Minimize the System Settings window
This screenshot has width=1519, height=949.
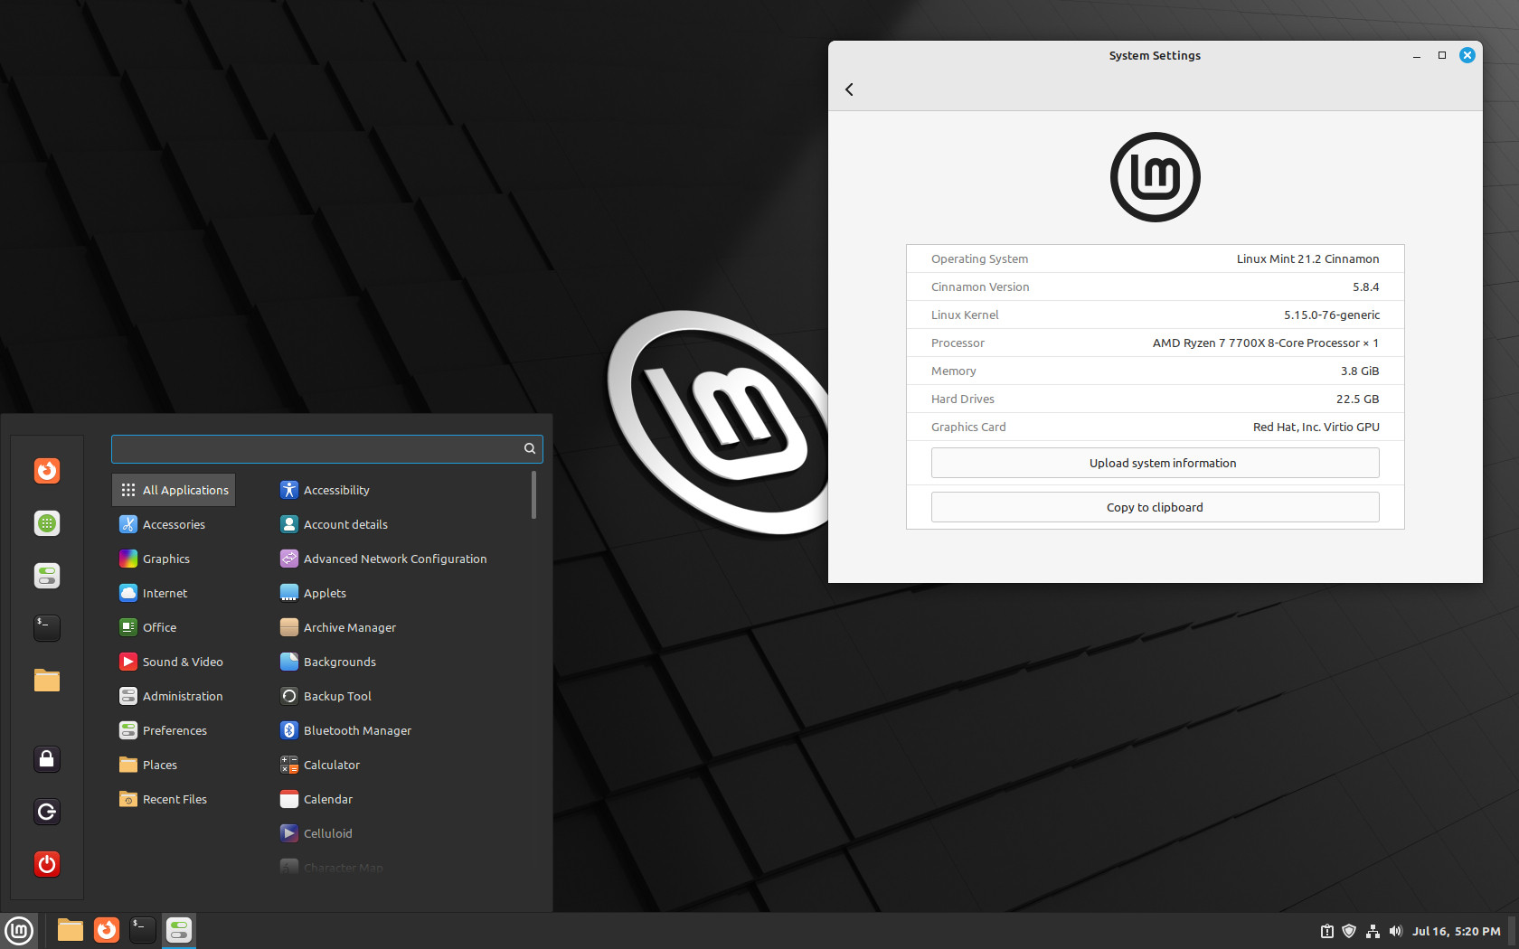coord(1417,55)
